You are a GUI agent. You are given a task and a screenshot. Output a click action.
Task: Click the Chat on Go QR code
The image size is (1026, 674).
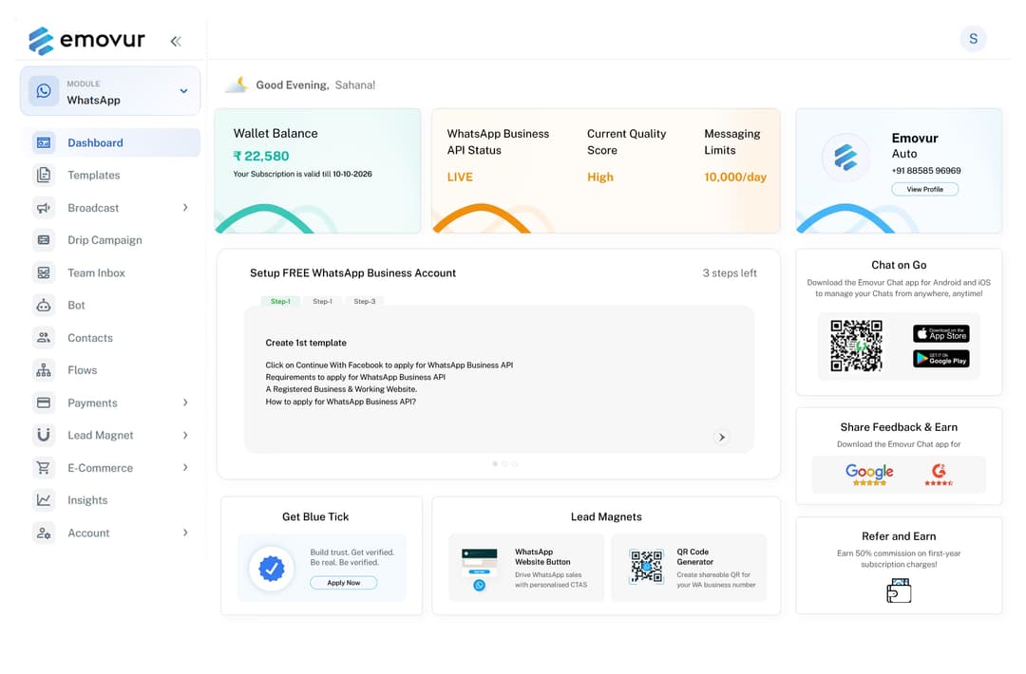pyautogui.click(x=857, y=346)
